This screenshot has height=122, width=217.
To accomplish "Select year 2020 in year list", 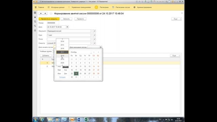I will [x=62, y=63].
